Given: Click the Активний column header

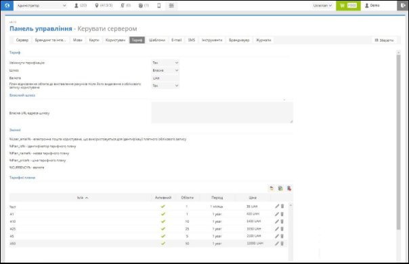Looking at the screenshot, I should pos(163,198).
